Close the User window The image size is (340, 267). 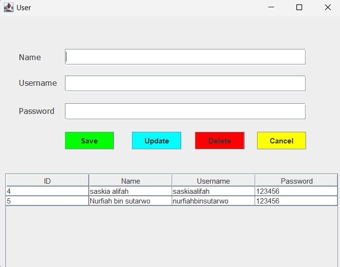328,8
